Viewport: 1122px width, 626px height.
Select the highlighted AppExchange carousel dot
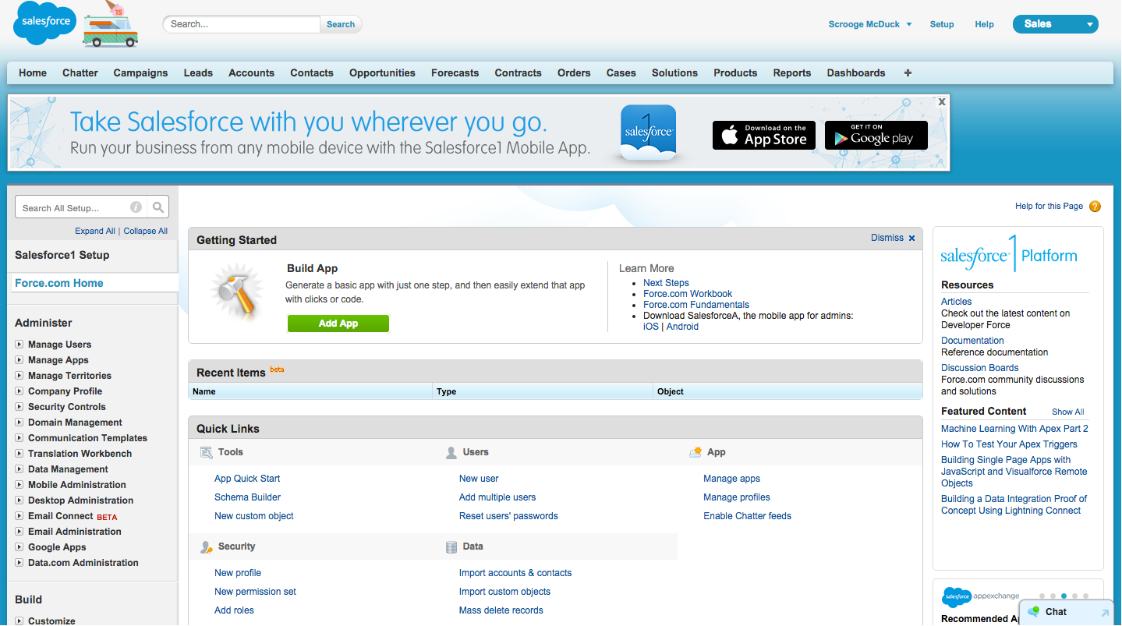point(1064,596)
